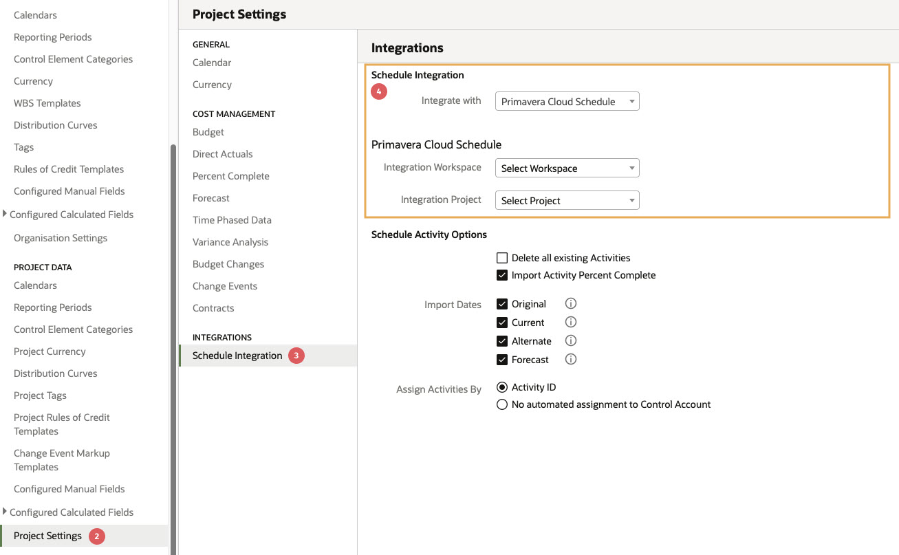
Task: Open Project Tags
Action: [40, 395]
